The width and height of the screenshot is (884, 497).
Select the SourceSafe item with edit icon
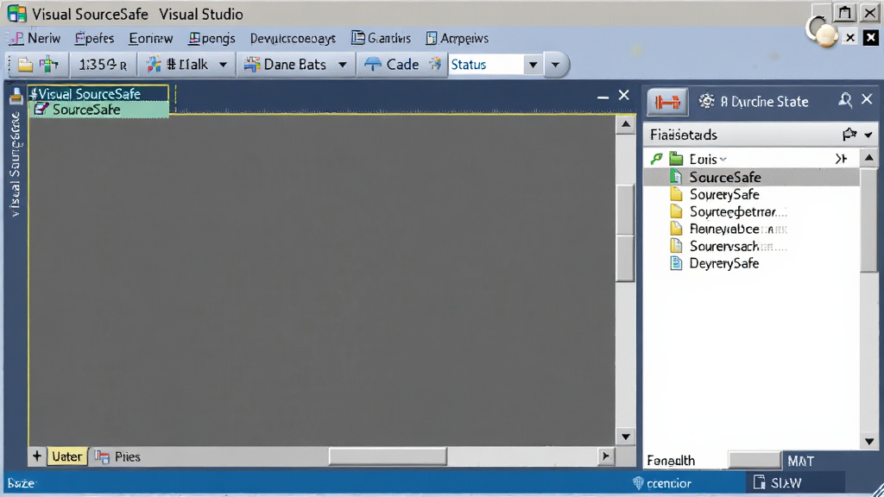point(98,110)
